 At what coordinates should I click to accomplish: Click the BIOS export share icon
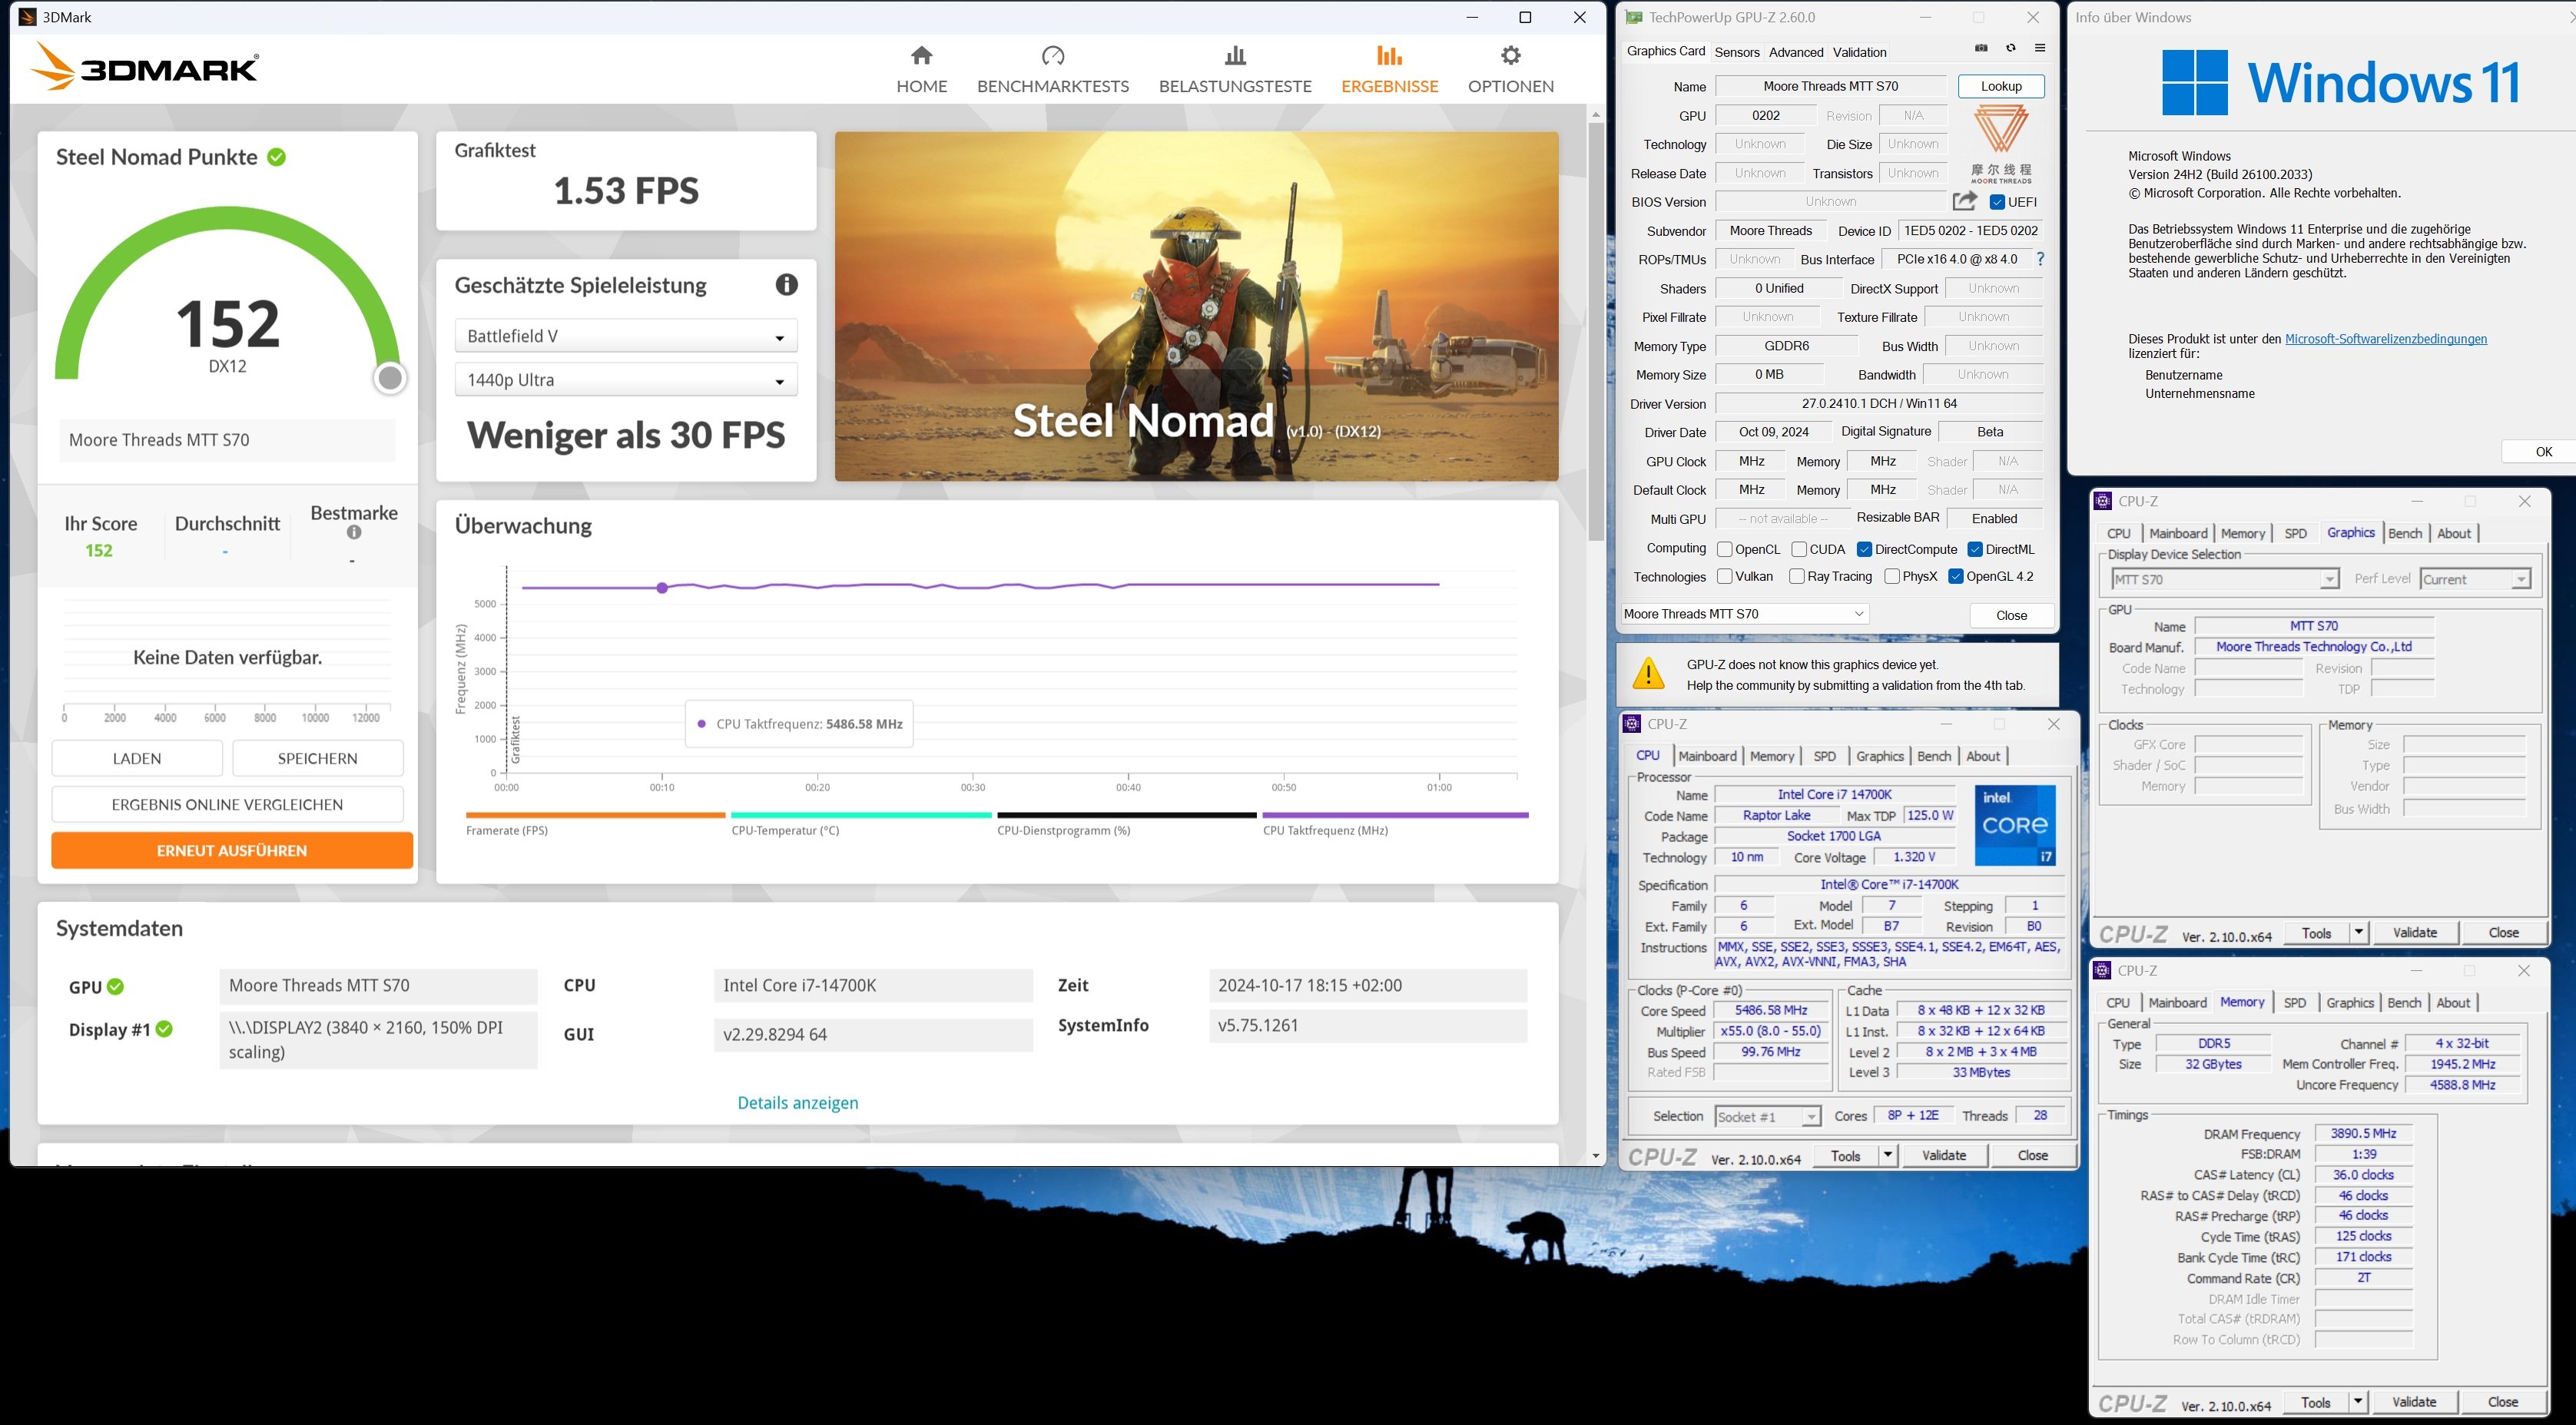tap(1964, 201)
